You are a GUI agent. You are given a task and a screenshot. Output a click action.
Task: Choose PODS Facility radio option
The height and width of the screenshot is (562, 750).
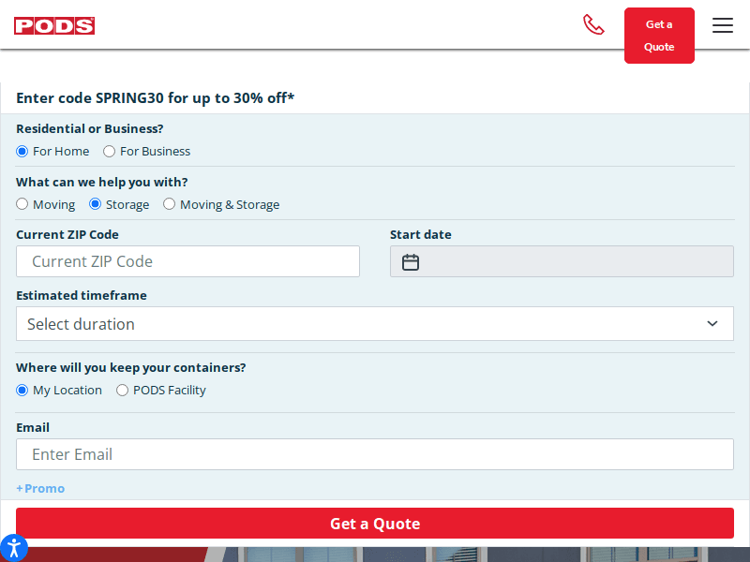click(x=123, y=391)
